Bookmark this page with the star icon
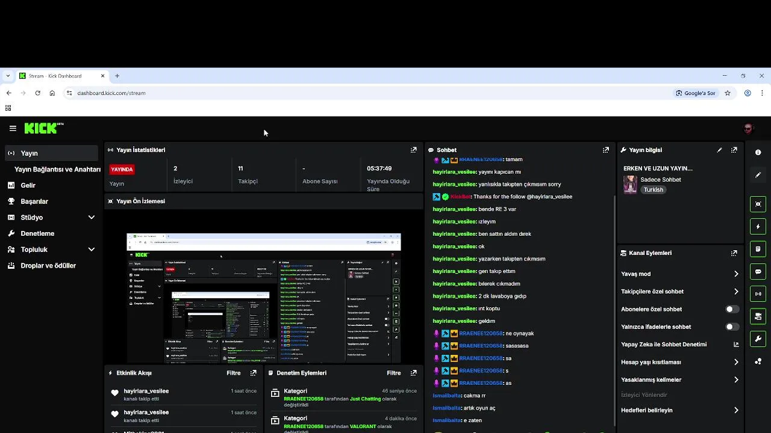 (728, 93)
